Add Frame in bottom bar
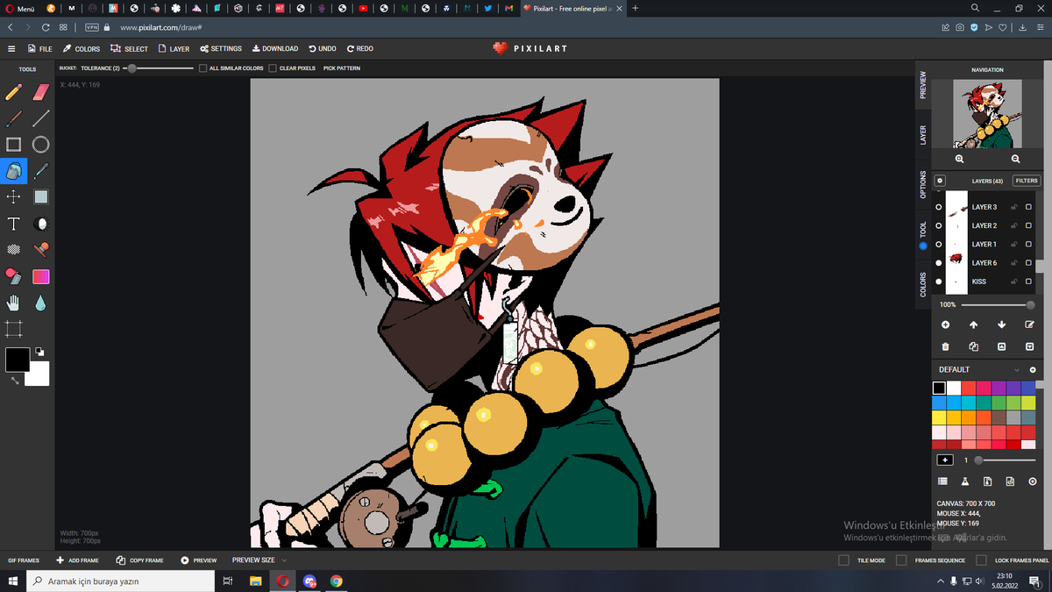1052x592 pixels. [77, 560]
